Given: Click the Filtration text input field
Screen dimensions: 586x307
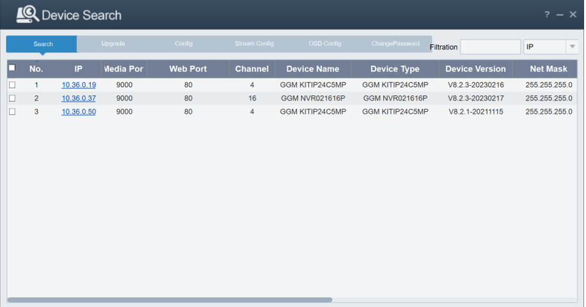Looking at the screenshot, I should (490, 47).
